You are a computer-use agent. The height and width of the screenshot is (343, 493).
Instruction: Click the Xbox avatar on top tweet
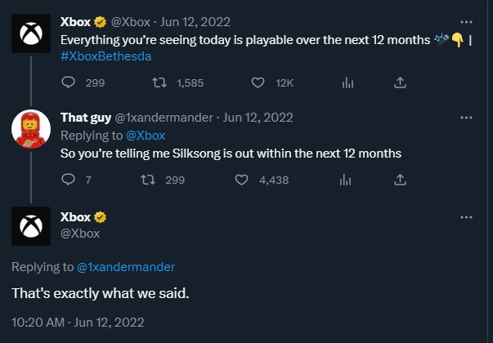[31, 33]
